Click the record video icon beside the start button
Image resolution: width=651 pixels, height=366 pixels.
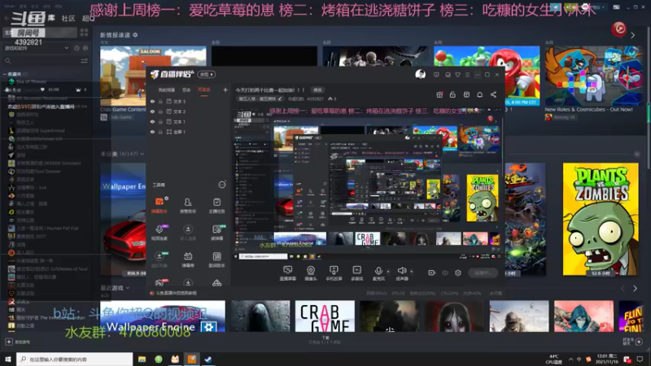tap(432, 272)
